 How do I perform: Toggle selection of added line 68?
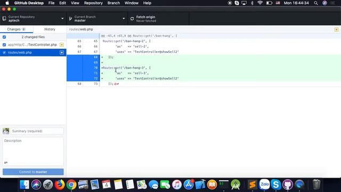click(x=83, y=57)
